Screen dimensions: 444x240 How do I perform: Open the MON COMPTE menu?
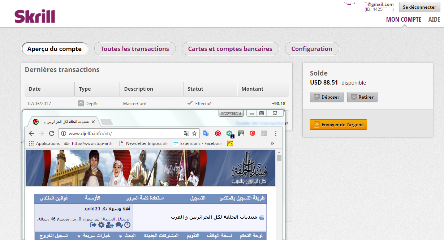pyautogui.click(x=404, y=20)
